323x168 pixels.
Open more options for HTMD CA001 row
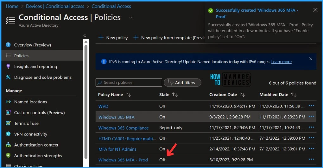[x=311, y=138]
